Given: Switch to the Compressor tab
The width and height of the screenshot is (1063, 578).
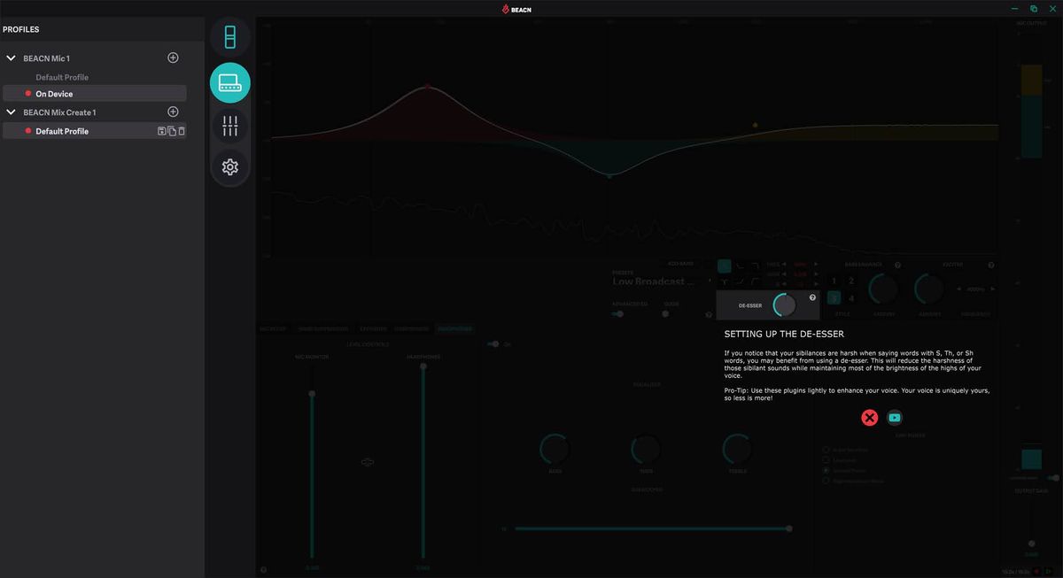Looking at the screenshot, I should click(413, 328).
